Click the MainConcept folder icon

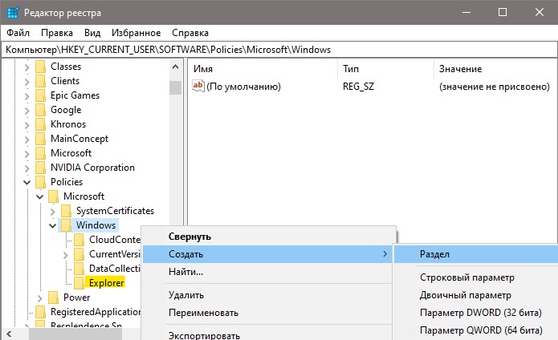click(41, 139)
